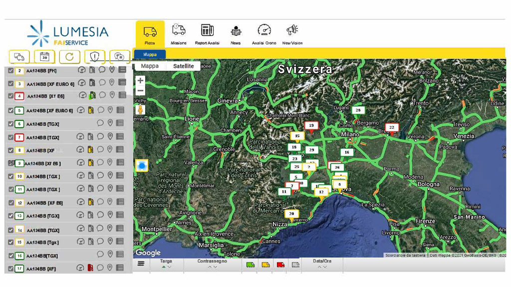
Task: Click the trucks fleet icon button
Action: (x=19, y=57)
